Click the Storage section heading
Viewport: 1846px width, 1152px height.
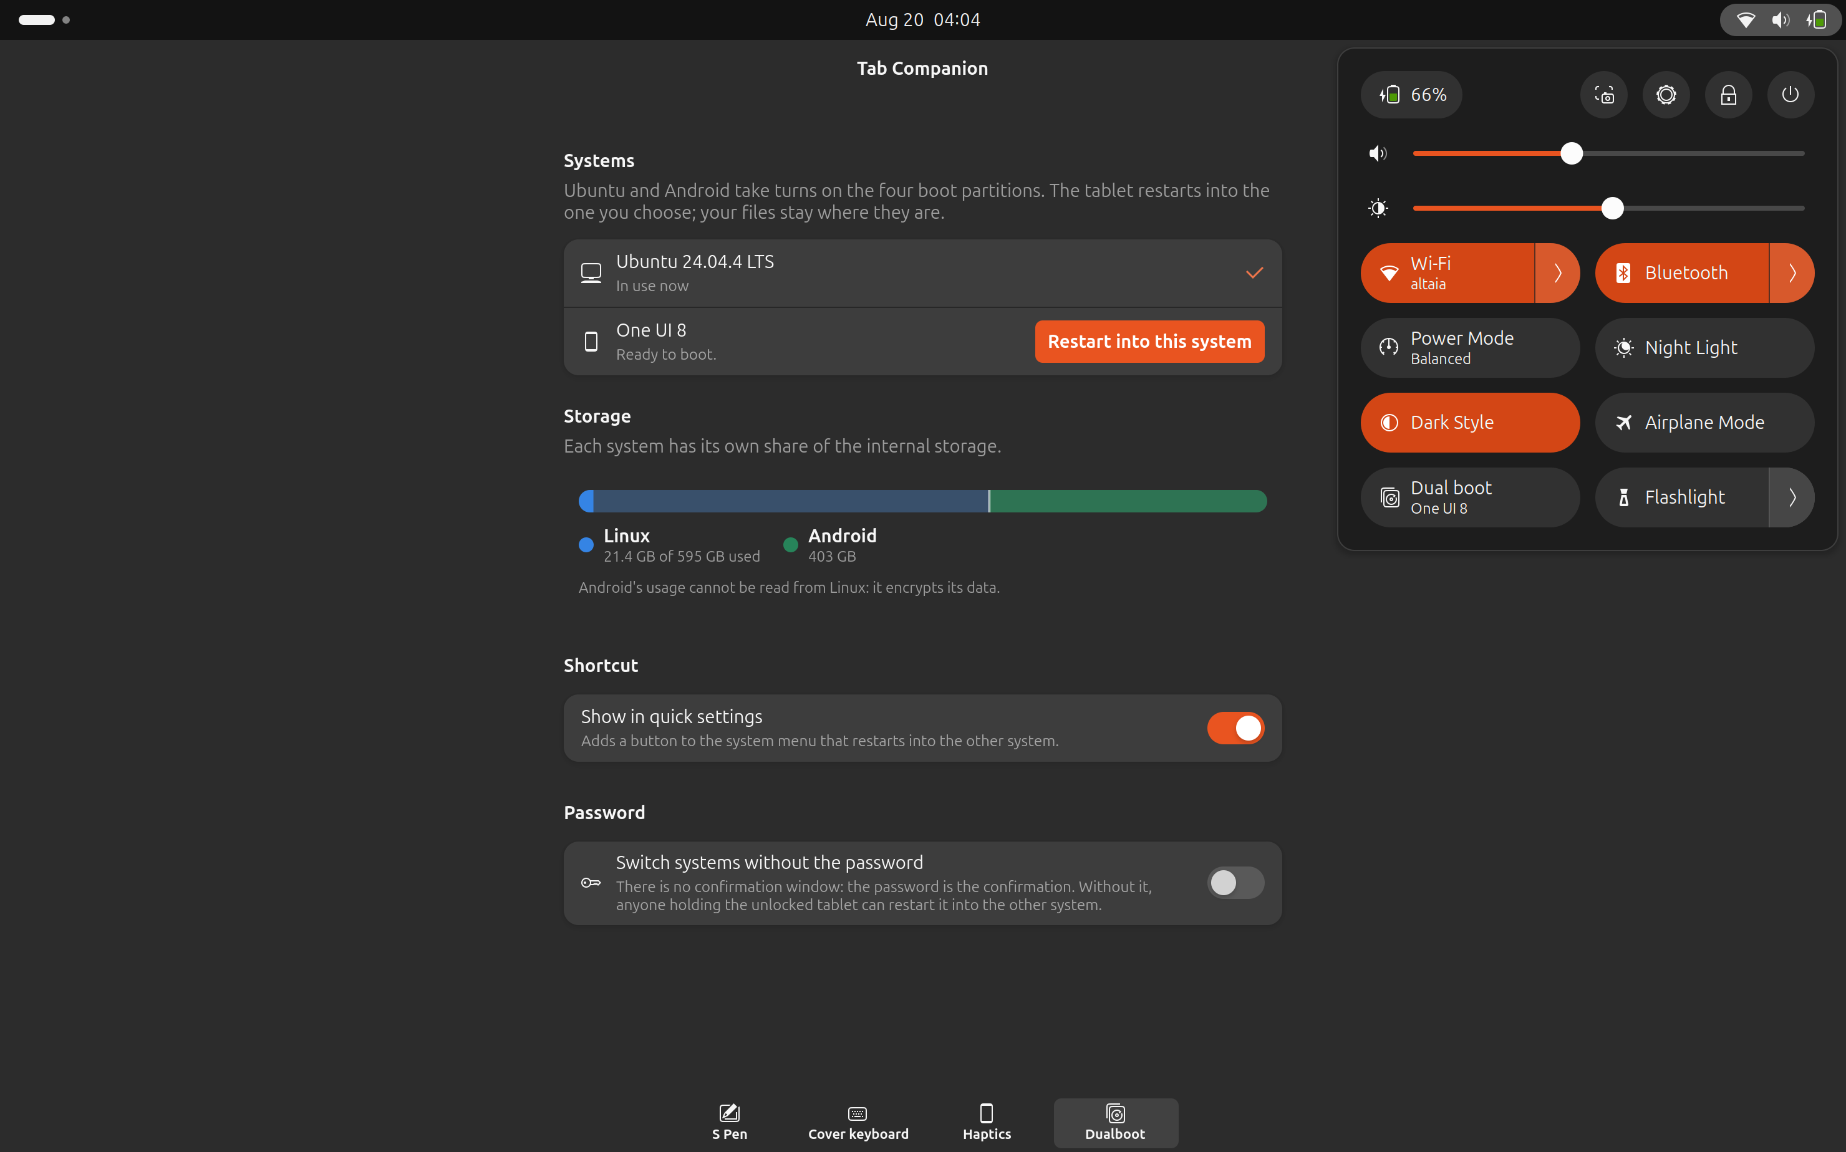[597, 416]
